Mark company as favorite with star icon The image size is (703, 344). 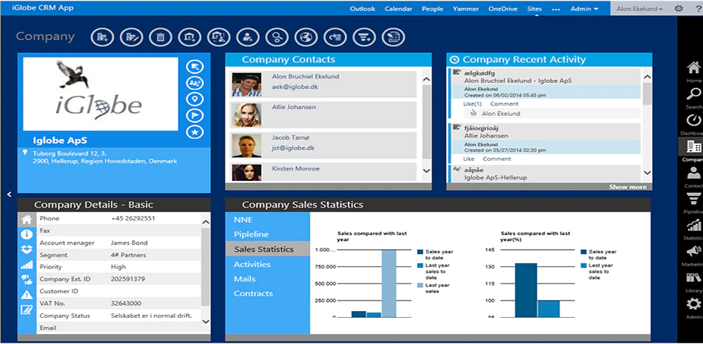point(194,132)
